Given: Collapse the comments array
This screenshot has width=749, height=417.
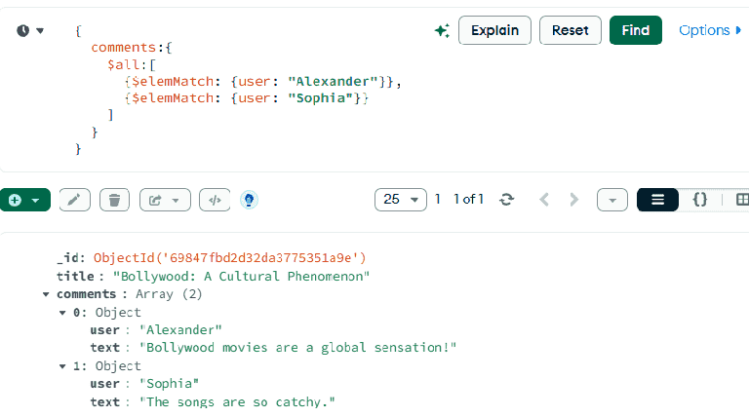Looking at the screenshot, I should point(46,294).
